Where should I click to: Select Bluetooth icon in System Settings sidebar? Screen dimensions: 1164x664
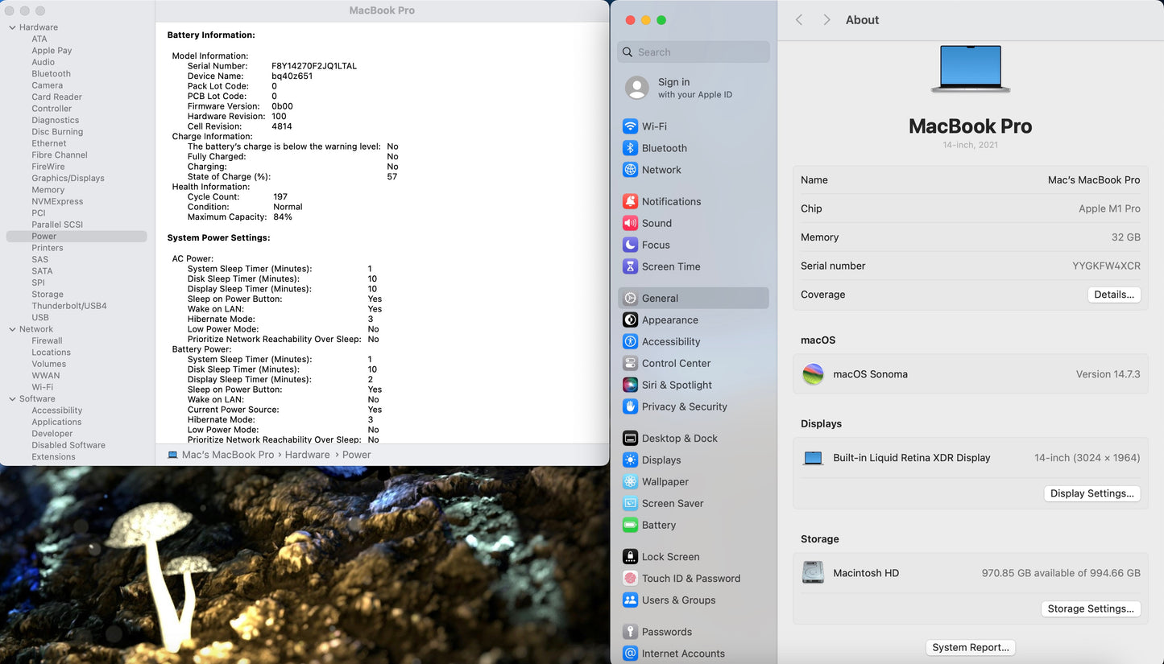tap(630, 148)
